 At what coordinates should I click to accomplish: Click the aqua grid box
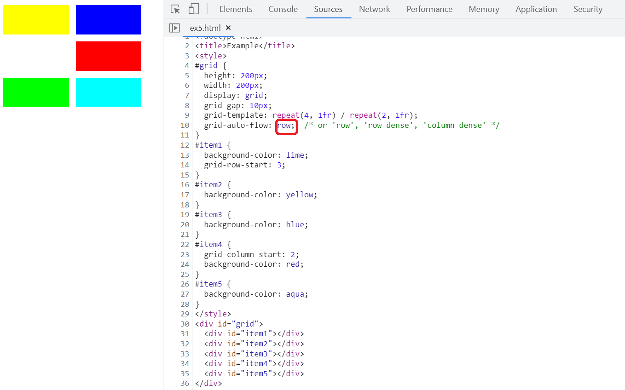pos(109,92)
